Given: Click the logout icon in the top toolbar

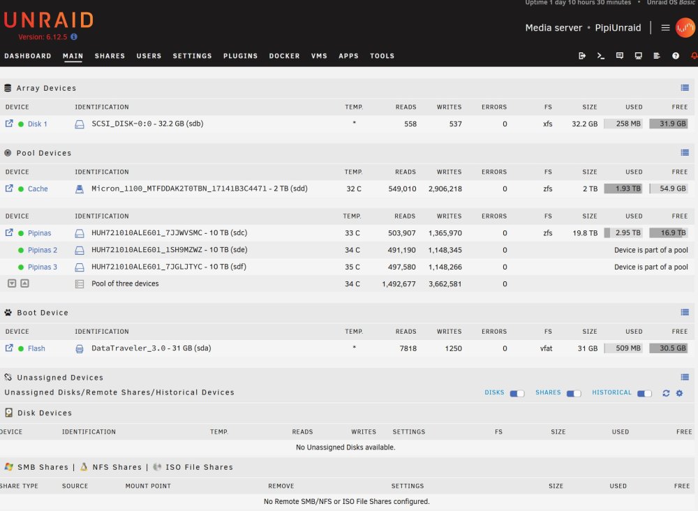Looking at the screenshot, I should click(x=582, y=56).
